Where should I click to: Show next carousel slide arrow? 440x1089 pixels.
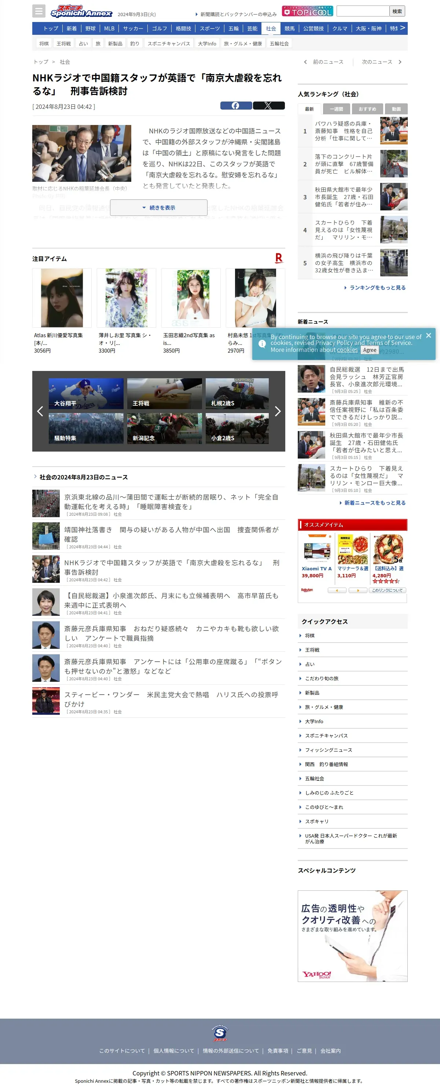[x=278, y=411]
